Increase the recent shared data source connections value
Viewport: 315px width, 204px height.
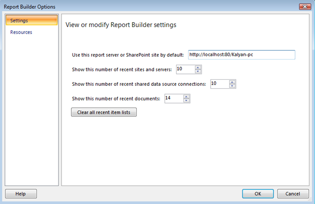[x=232, y=82]
